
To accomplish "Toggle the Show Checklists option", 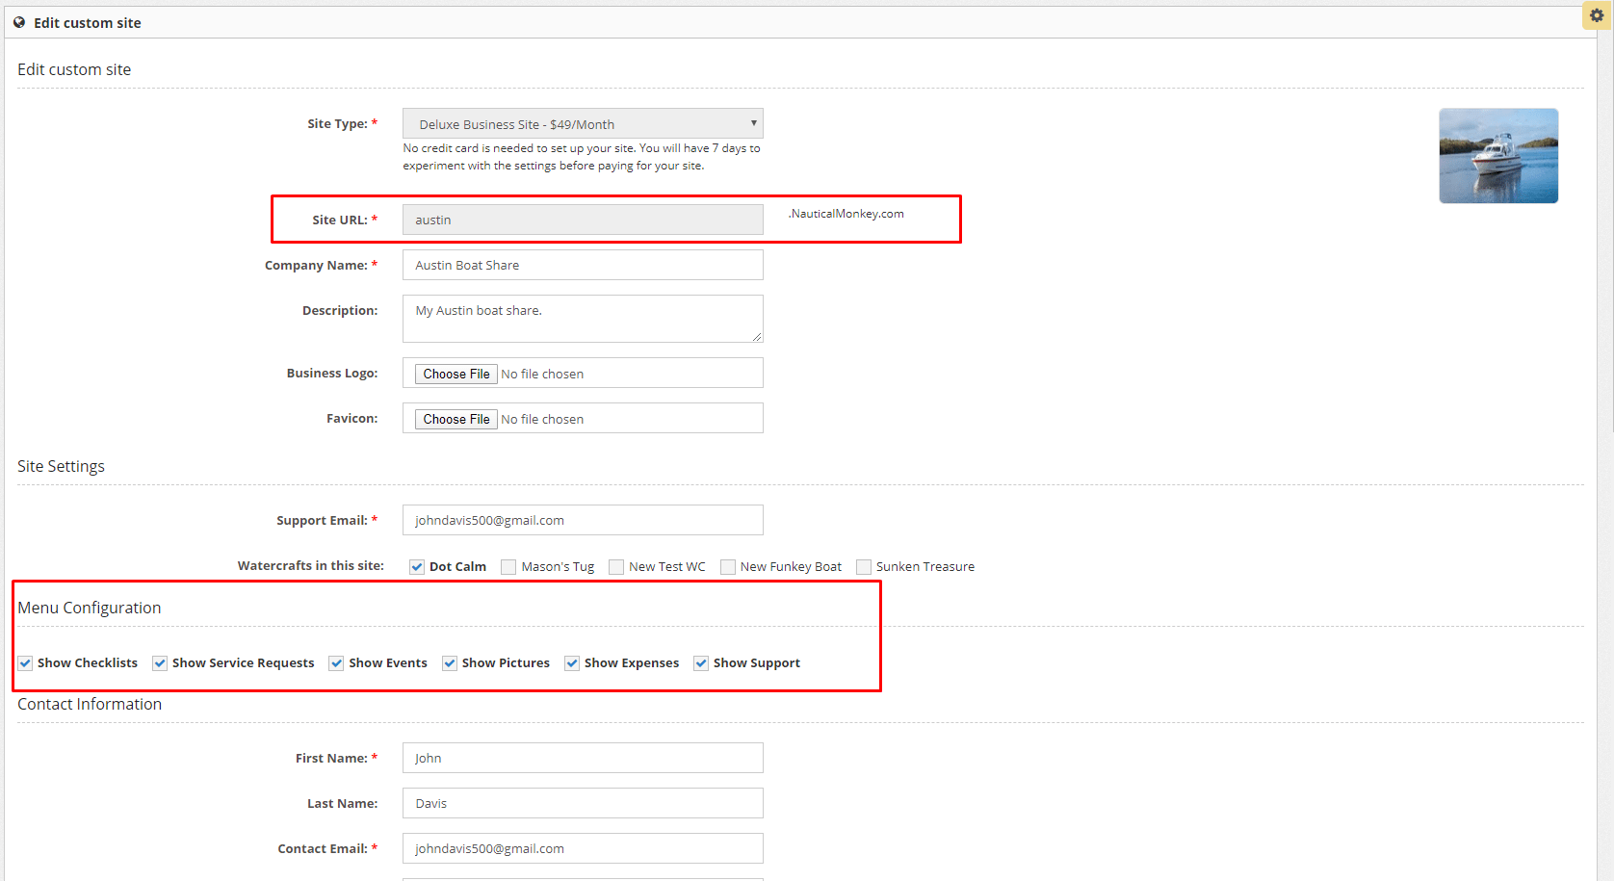I will click(26, 663).
